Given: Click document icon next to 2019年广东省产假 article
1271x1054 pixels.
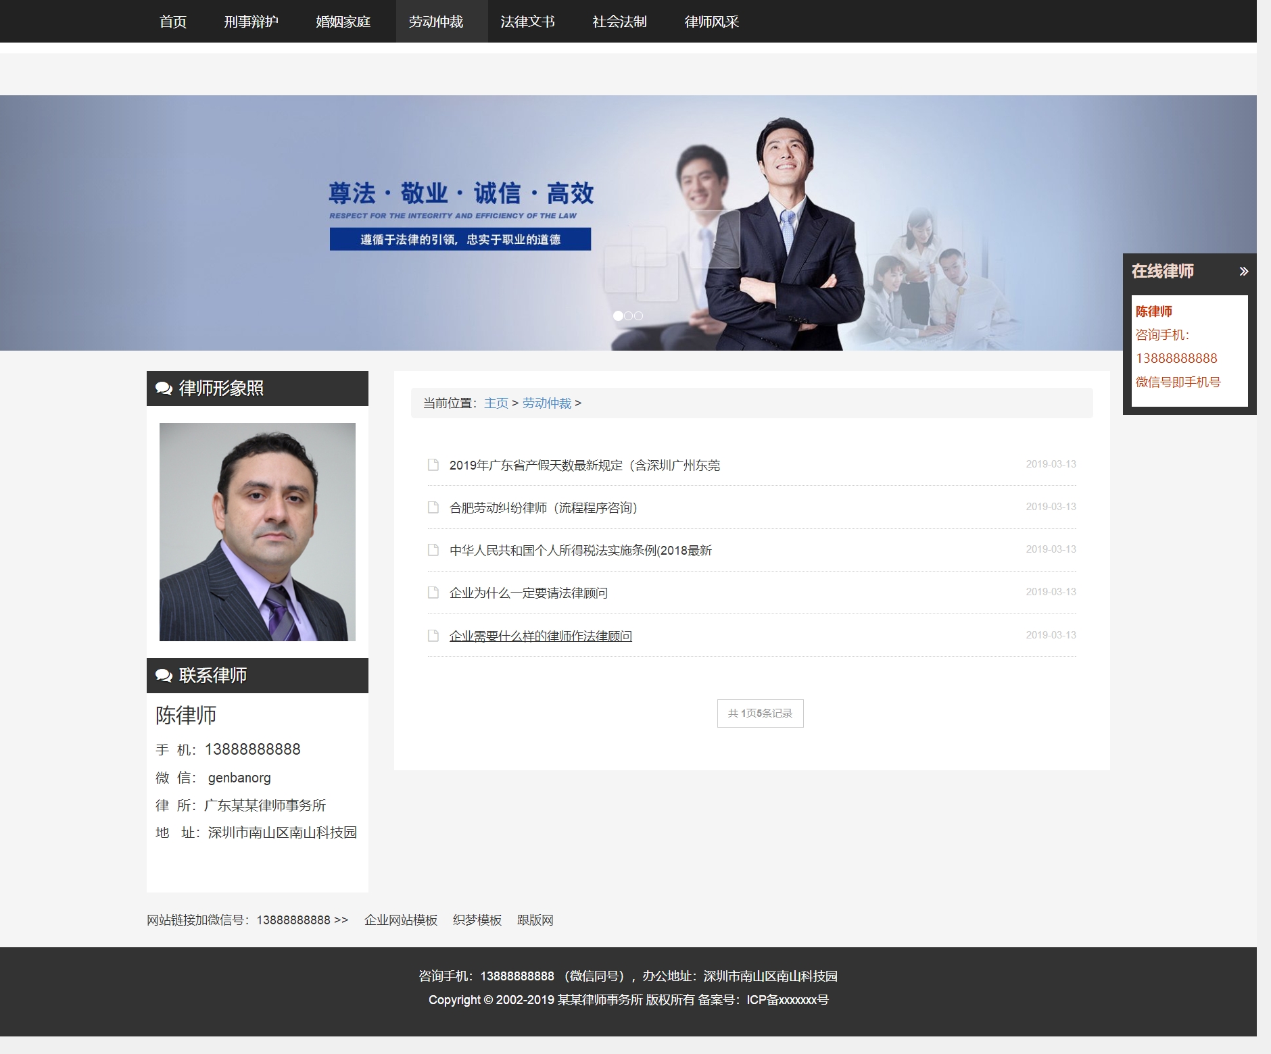Looking at the screenshot, I should [x=433, y=465].
